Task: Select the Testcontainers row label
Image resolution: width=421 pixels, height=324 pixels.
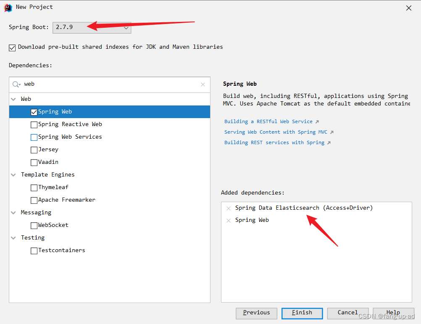Action: pos(61,250)
